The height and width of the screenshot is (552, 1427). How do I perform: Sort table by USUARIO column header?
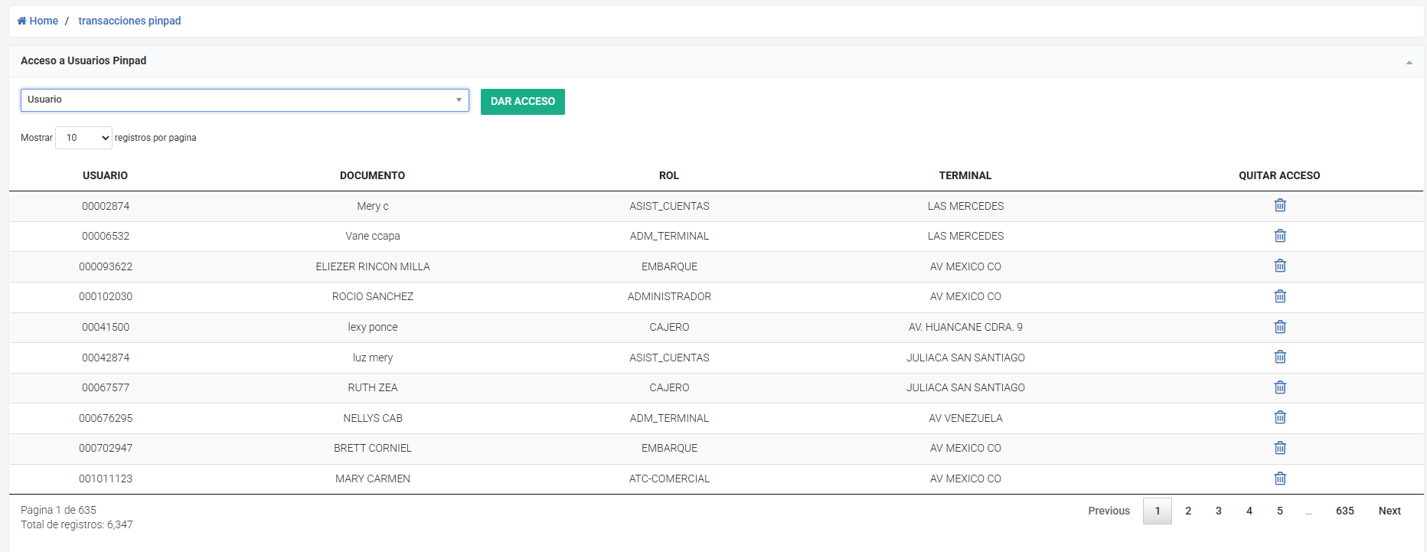[x=105, y=175]
